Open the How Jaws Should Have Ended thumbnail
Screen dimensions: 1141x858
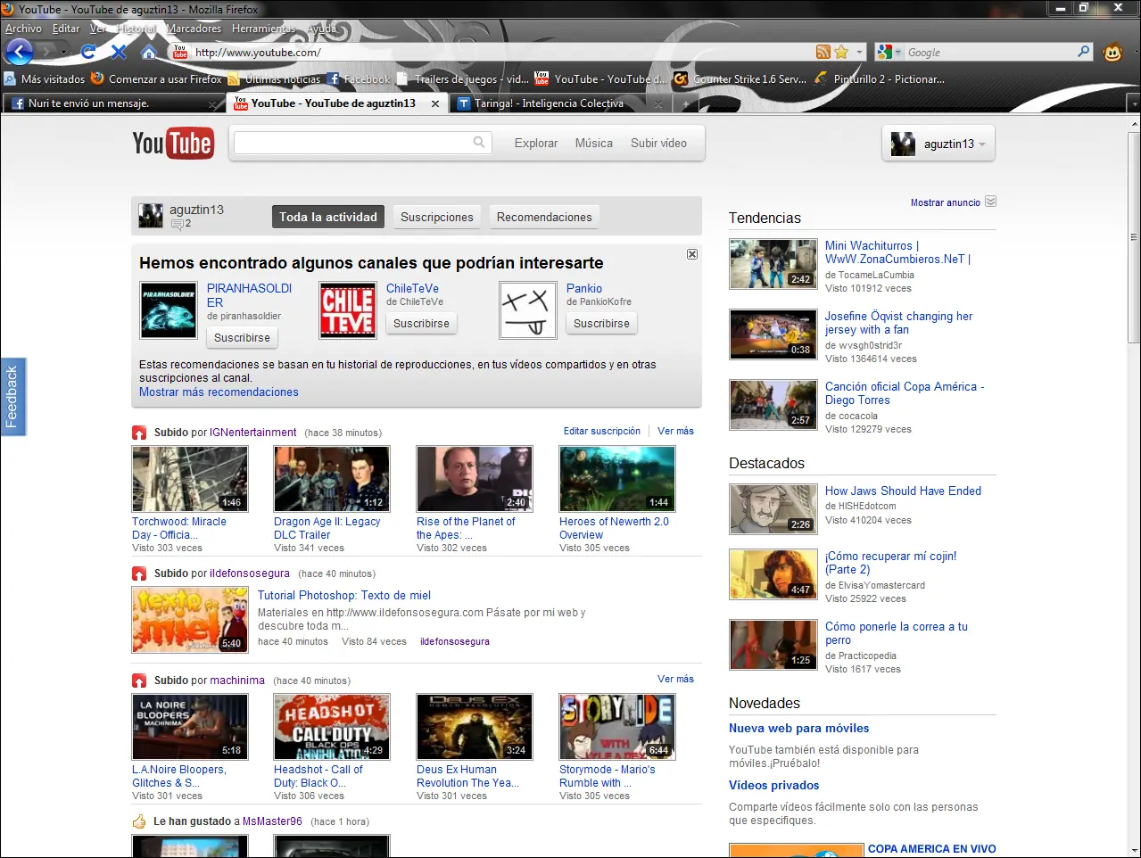(x=773, y=509)
